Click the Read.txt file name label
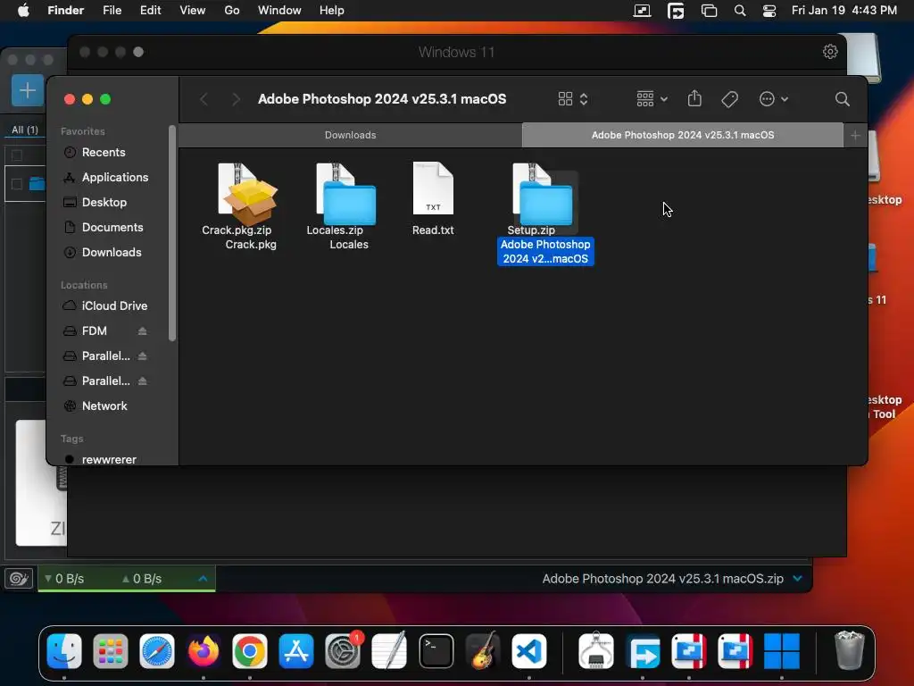The image size is (914, 686). tap(433, 230)
